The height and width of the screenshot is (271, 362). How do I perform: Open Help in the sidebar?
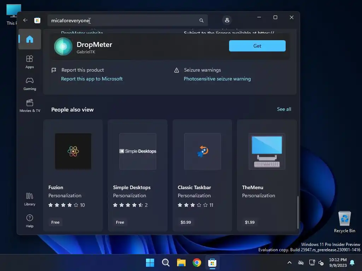click(30, 221)
